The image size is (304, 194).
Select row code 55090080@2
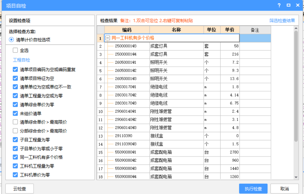(126, 160)
